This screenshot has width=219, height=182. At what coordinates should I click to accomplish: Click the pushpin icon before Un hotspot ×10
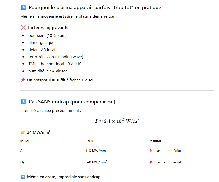pyautogui.click(x=23, y=80)
